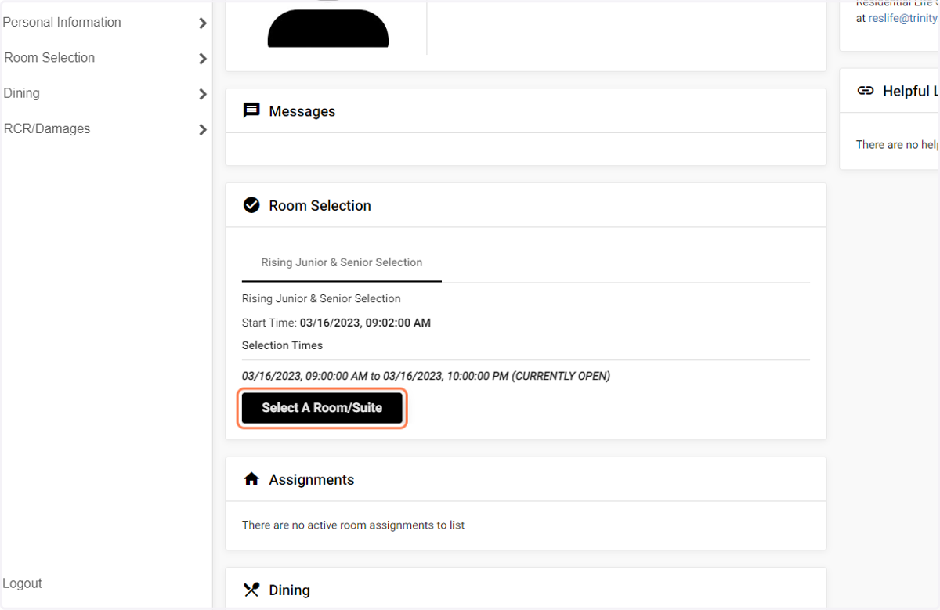Select the Rising Junior & Senior Selection tab
The width and height of the screenshot is (940, 610).
coord(342,262)
